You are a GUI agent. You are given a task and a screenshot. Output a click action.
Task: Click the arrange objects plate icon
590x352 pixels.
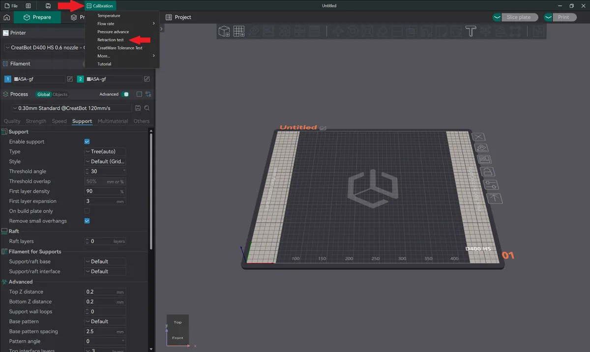pyautogui.click(x=484, y=160)
